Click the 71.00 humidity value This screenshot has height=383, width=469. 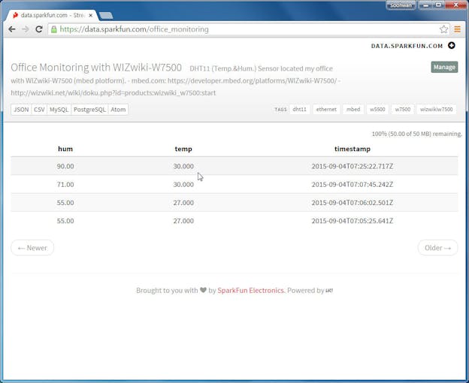[x=65, y=184]
